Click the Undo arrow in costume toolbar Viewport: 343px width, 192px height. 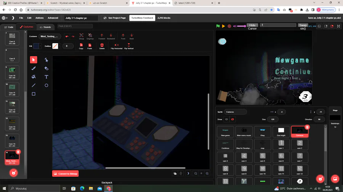click(x=67, y=36)
